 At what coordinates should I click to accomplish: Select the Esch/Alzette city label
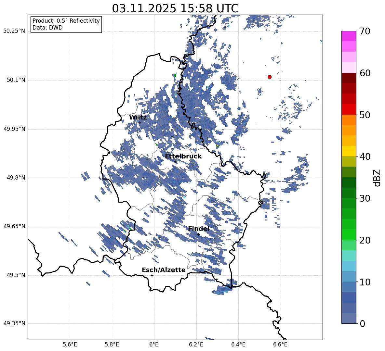[164, 270]
